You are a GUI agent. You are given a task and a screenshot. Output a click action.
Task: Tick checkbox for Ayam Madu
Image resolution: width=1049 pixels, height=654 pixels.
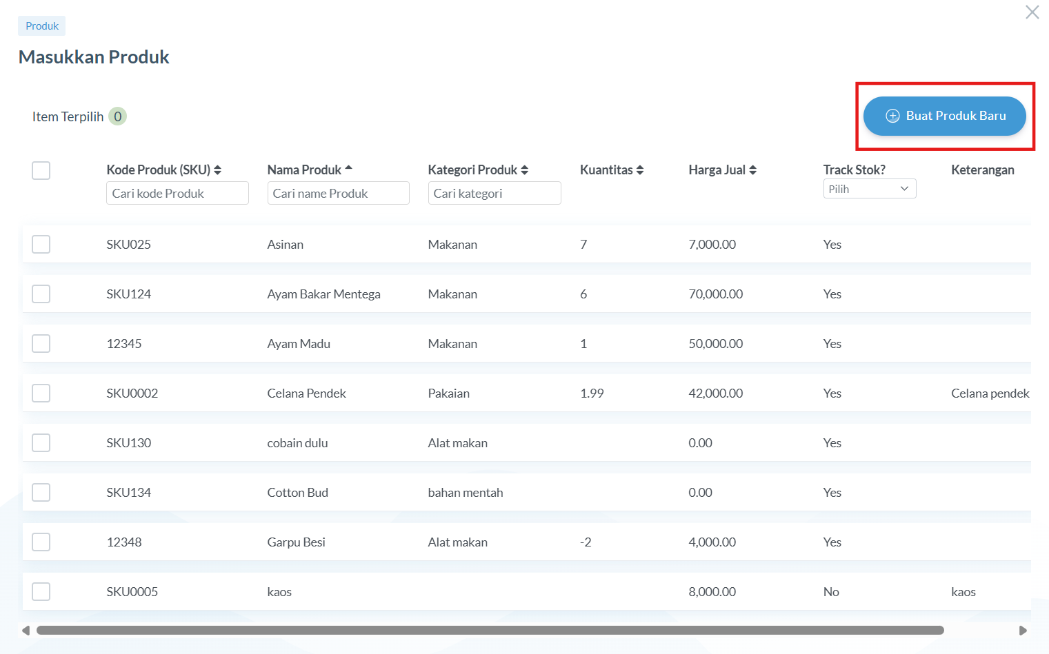click(41, 344)
